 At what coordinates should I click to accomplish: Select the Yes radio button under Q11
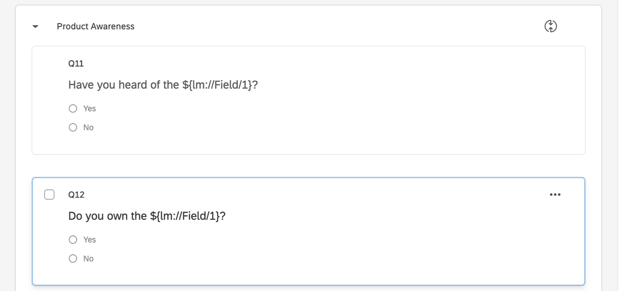click(72, 108)
